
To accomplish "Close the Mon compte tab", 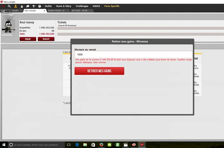I will (x=44, y=11).
